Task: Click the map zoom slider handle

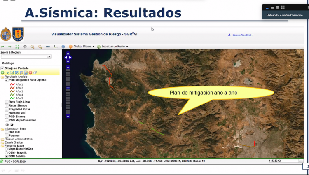Action: pyautogui.click(x=68, y=88)
